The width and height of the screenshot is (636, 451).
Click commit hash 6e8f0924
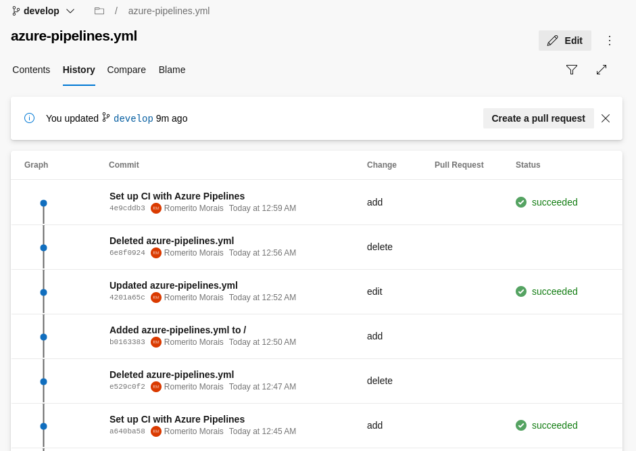[127, 253]
